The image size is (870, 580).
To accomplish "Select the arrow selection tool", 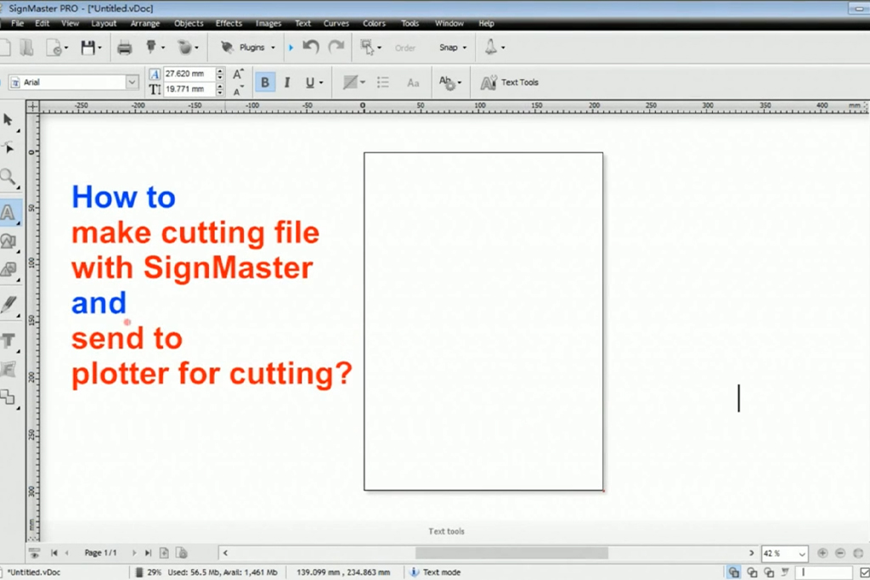I will [x=8, y=120].
